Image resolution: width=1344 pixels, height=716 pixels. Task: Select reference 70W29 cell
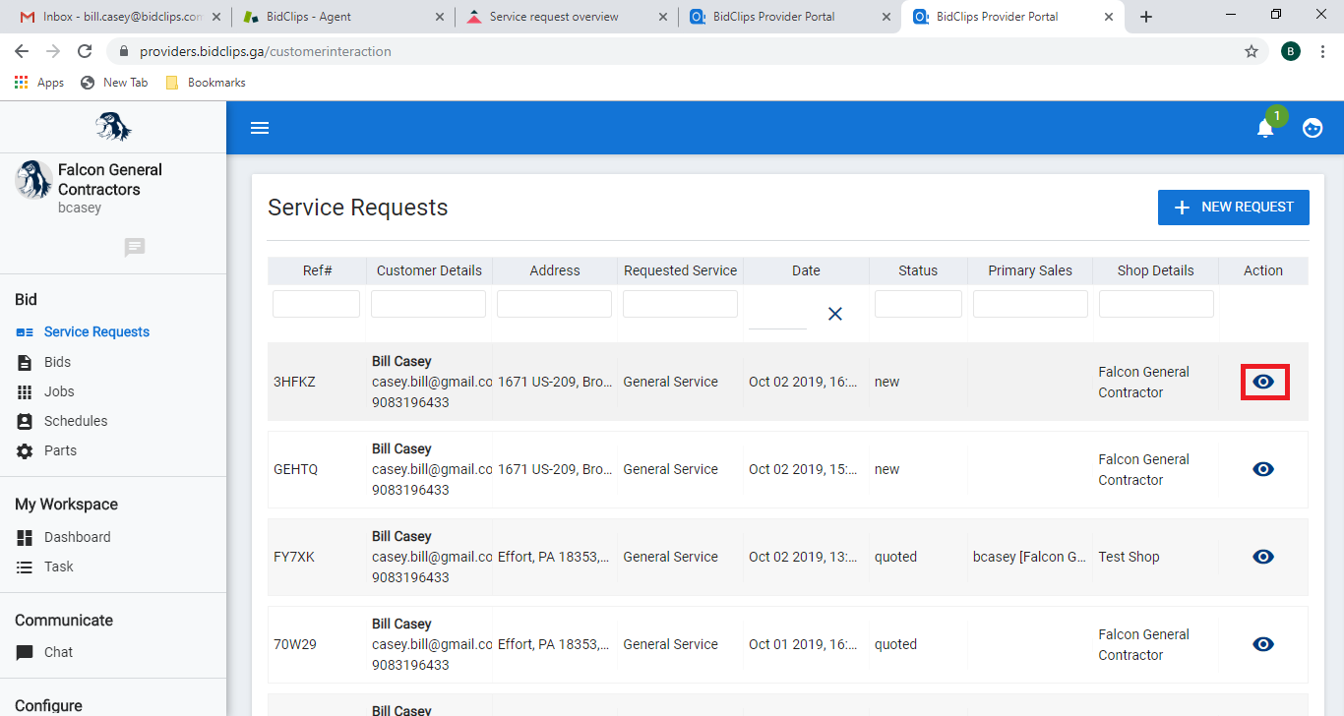(295, 644)
